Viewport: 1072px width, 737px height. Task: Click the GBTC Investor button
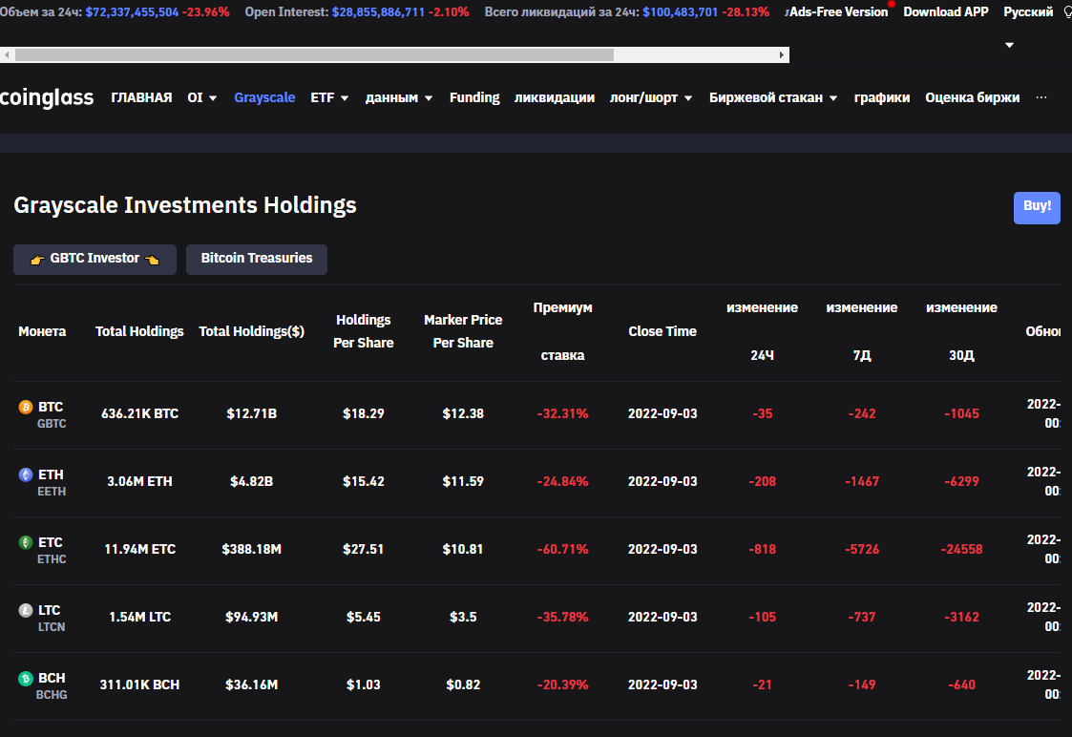[95, 259]
